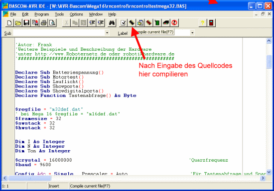Expand the Sub dropdown arrow
Image resolution: width=274 pixels, height=191 pixels.
coord(107,33)
